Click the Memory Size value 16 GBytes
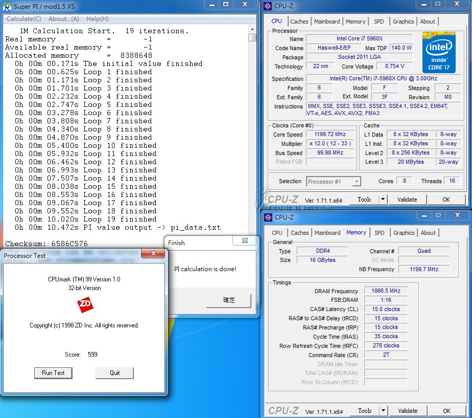This screenshot has width=472, height=418. point(323,260)
